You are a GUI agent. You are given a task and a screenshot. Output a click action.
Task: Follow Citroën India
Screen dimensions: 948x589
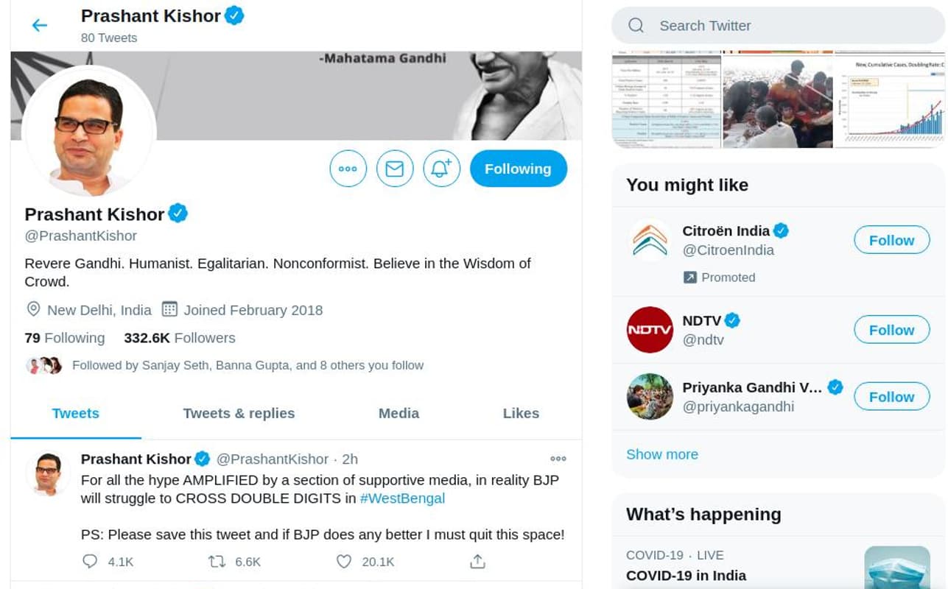pos(891,240)
